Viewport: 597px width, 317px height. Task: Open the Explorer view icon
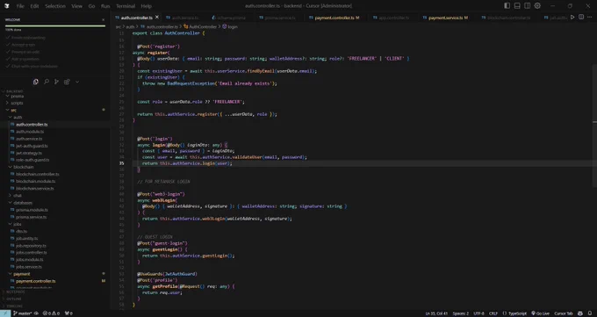36,82
